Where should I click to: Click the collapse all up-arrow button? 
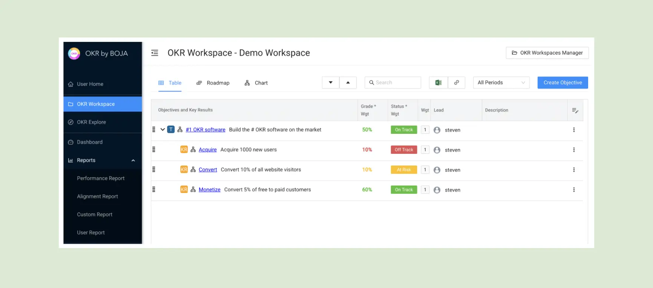[348, 83]
